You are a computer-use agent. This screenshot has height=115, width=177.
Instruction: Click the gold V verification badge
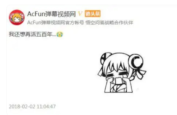[x=80, y=14]
